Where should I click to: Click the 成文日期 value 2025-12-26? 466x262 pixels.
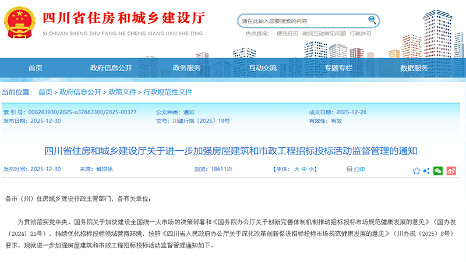(351, 112)
